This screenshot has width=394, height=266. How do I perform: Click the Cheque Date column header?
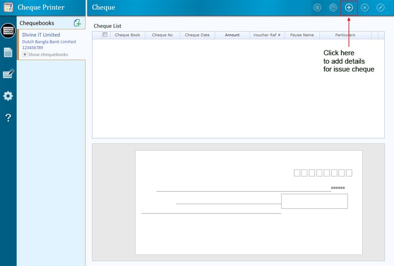click(197, 35)
